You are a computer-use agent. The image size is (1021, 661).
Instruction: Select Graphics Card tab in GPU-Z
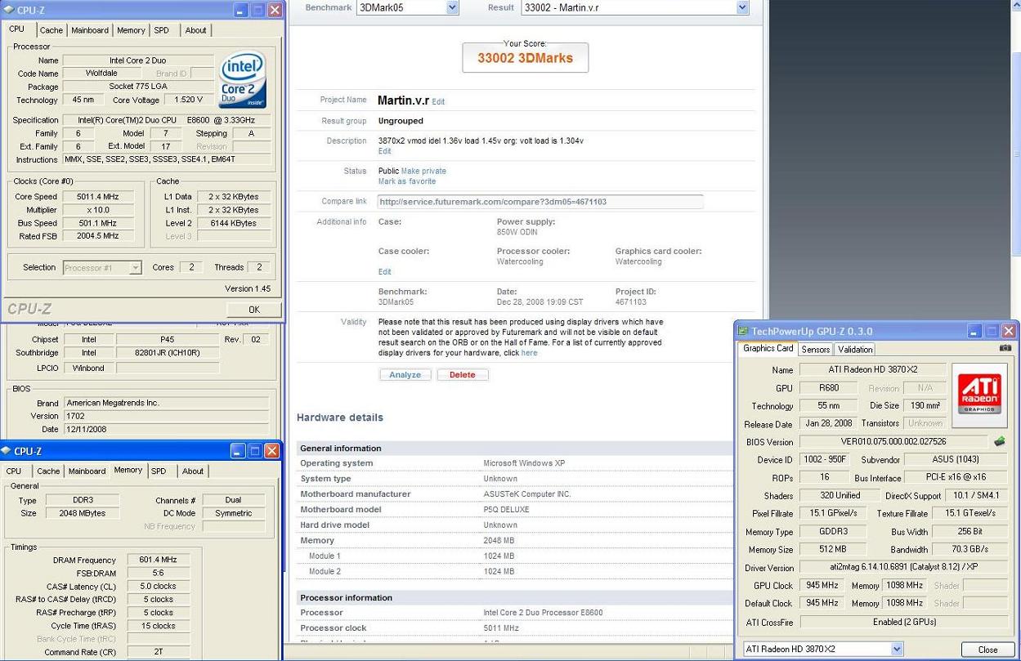tap(768, 348)
